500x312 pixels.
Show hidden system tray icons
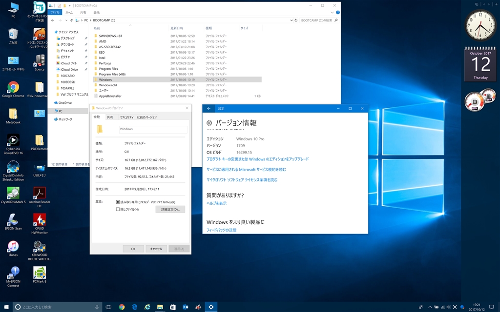tap(429, 307)
